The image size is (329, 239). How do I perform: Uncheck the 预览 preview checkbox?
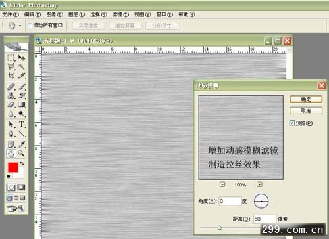point(292,123)
